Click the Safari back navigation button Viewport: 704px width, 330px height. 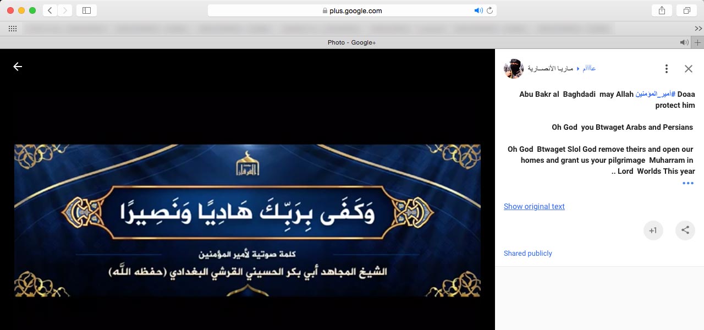[x=50, y=10]
